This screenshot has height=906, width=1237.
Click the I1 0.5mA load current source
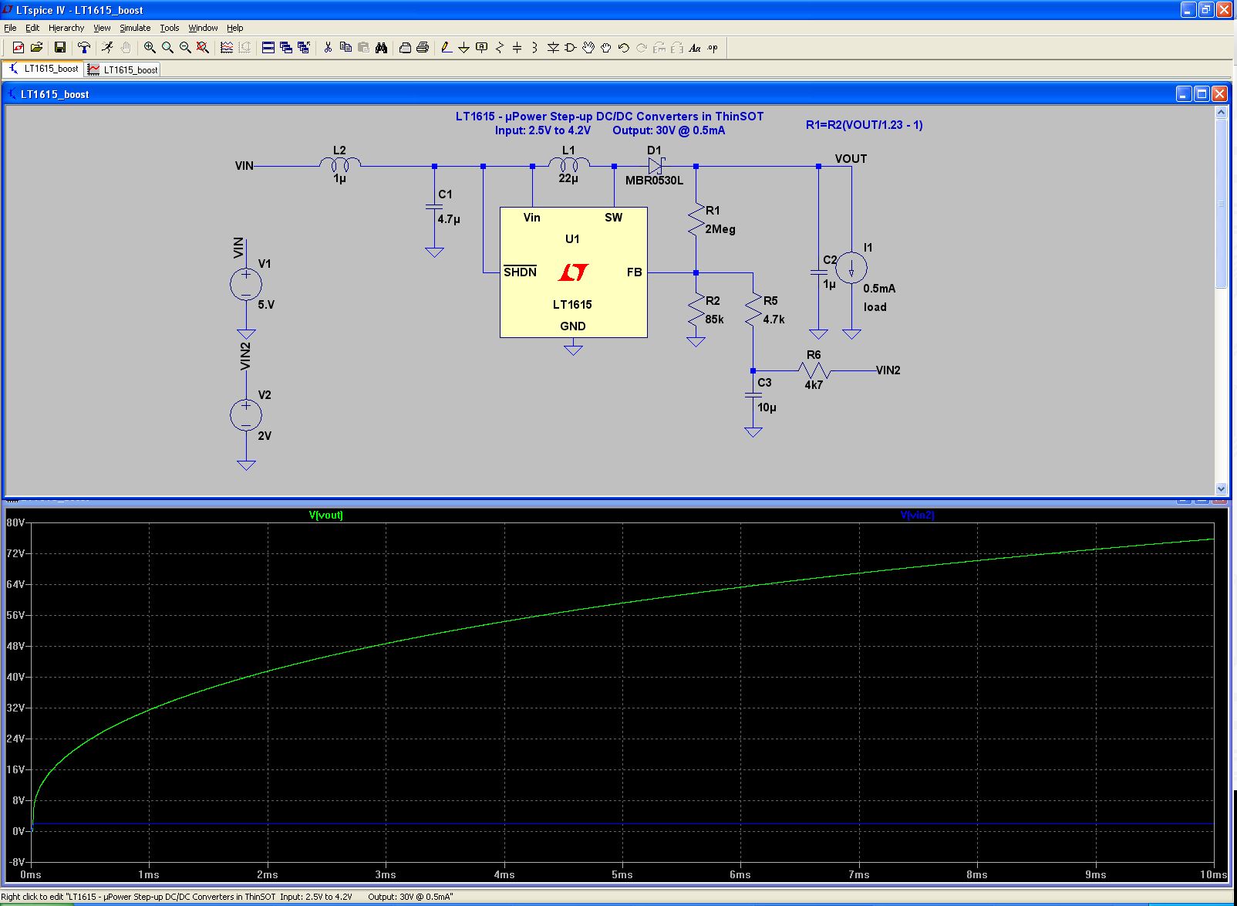click(x=851, y=268)
